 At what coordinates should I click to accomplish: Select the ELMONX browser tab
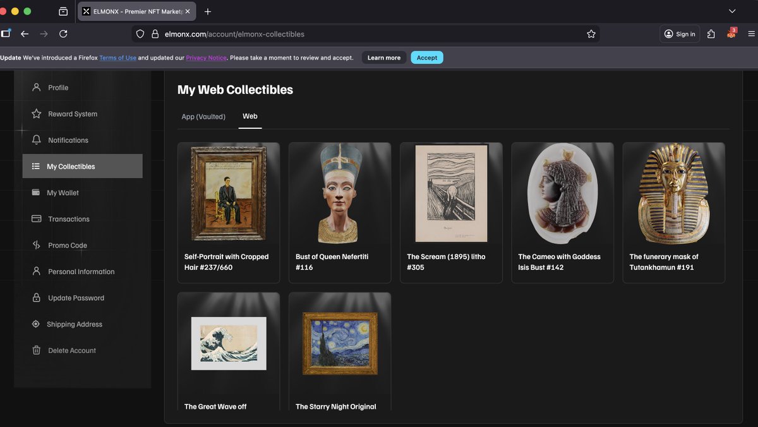tap(136, 11)
